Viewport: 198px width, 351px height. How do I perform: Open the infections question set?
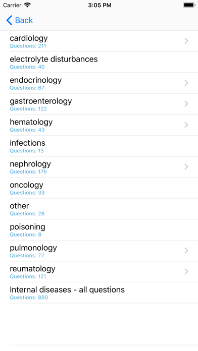point(99,146)
